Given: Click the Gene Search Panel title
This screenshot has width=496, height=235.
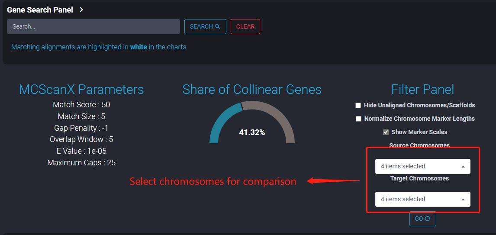Looking at the screenshot, I should pos(40,10).
